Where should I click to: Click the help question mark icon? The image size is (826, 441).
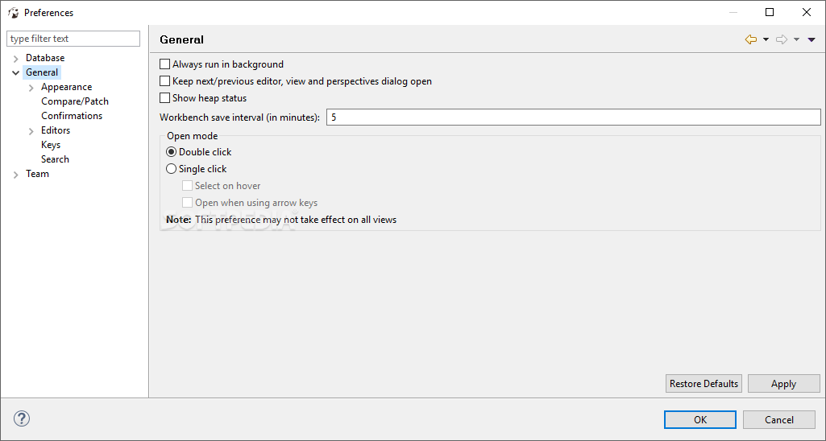pos(22,419)
